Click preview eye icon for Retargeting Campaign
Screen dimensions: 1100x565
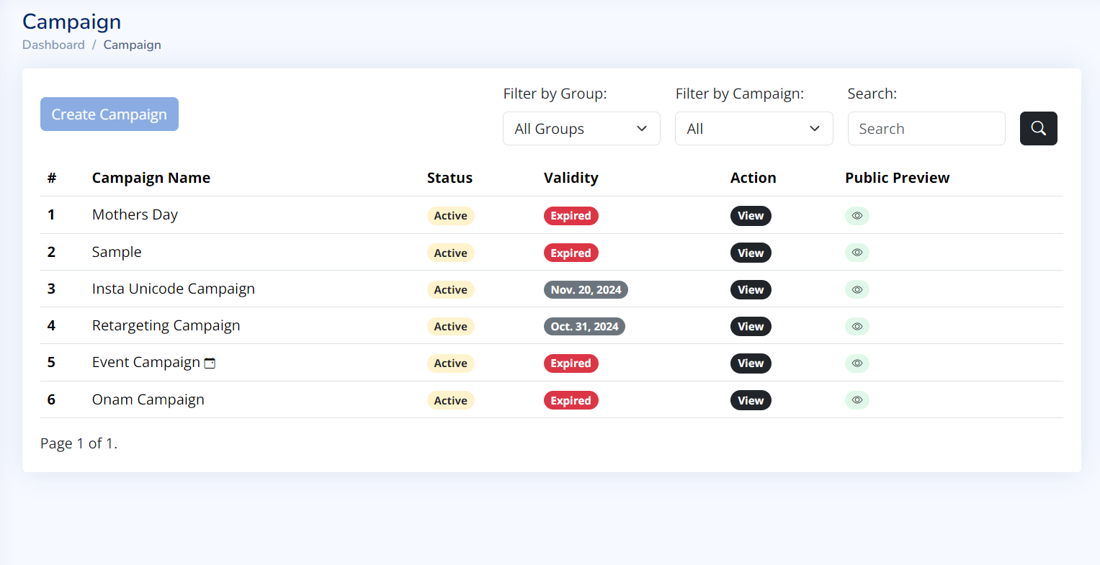(x=857, y=326)
